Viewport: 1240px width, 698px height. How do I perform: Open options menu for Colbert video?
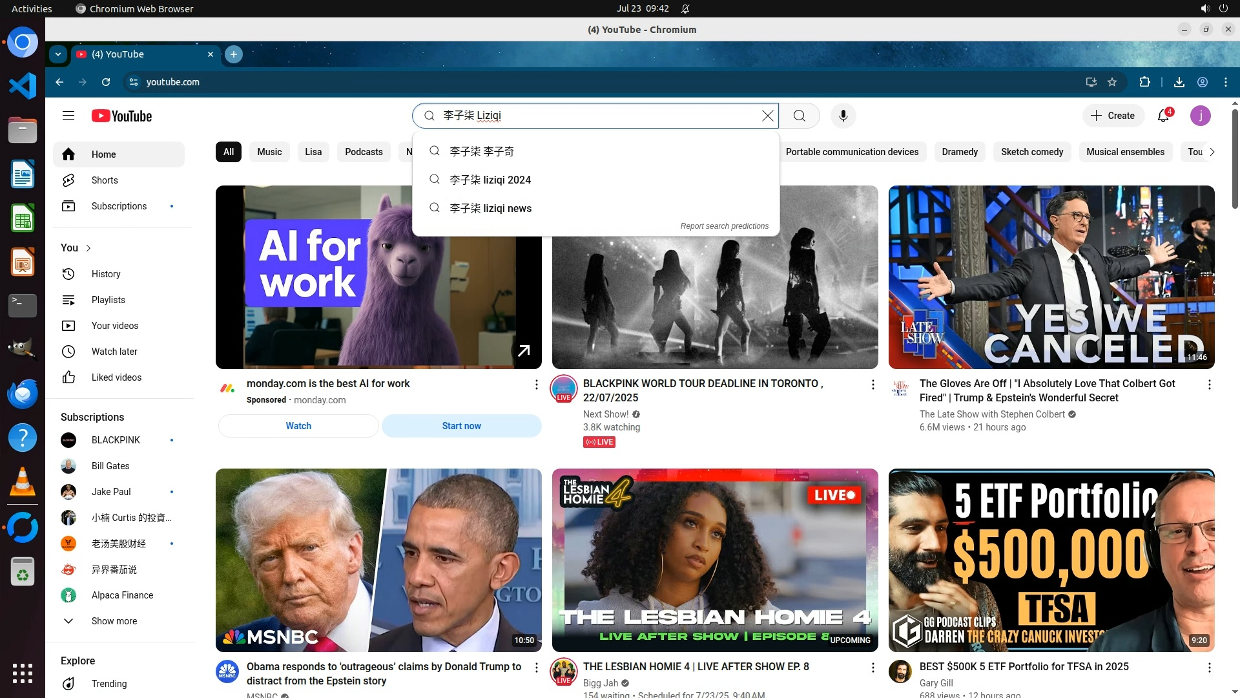pos(1209,385)
